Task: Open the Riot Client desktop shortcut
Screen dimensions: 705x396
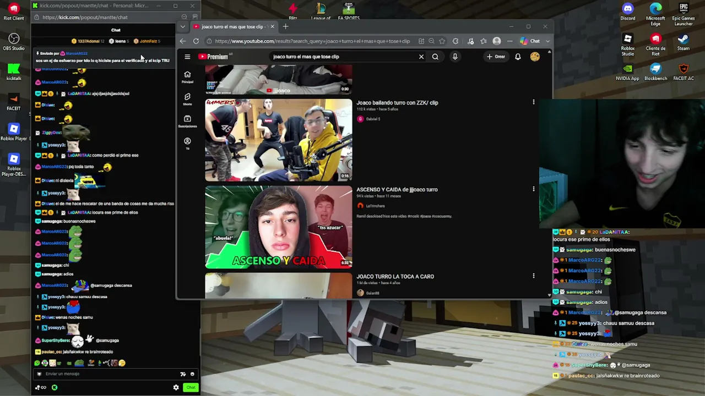Action: 14,11
